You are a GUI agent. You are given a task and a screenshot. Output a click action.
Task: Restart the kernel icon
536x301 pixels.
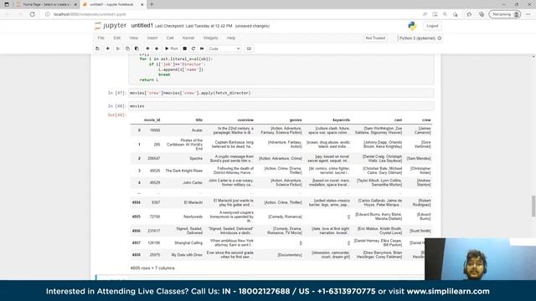[x=193, y=48]
